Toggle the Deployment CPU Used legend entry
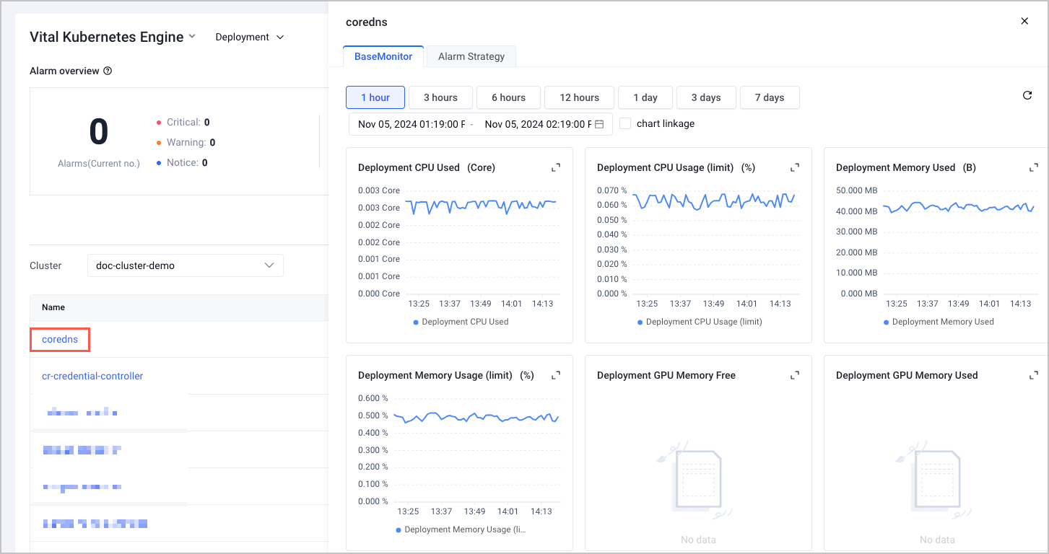Viewport: 1049px width, 554px height. point(461,322)
